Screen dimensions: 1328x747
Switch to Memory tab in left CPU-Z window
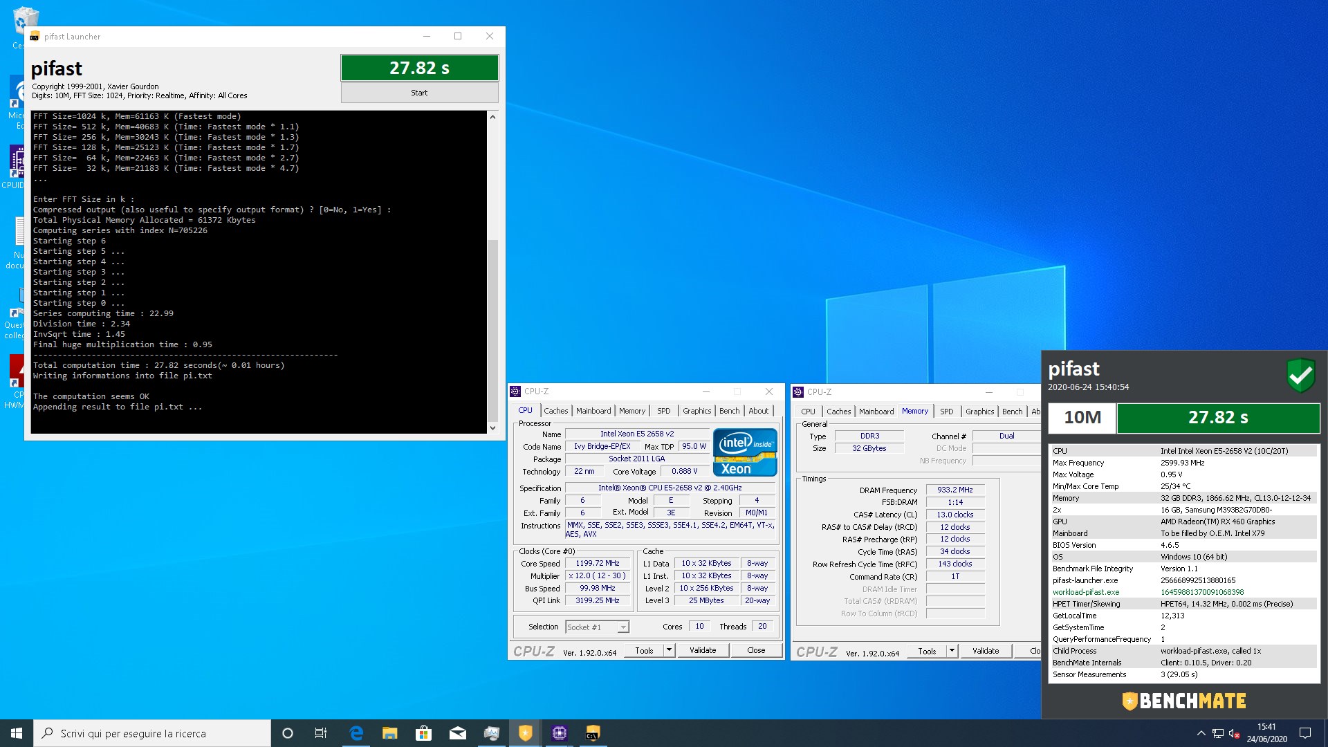coord(631,411)
